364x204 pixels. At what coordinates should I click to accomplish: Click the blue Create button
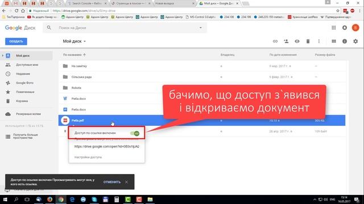pos(16,41)
